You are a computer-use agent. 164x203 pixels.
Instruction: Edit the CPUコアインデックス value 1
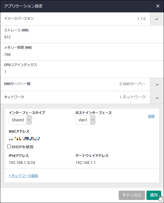(5, 72)
